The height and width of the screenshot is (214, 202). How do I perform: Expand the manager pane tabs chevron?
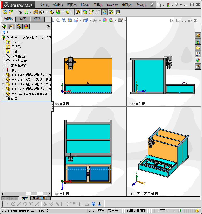(x=48, y=26)
